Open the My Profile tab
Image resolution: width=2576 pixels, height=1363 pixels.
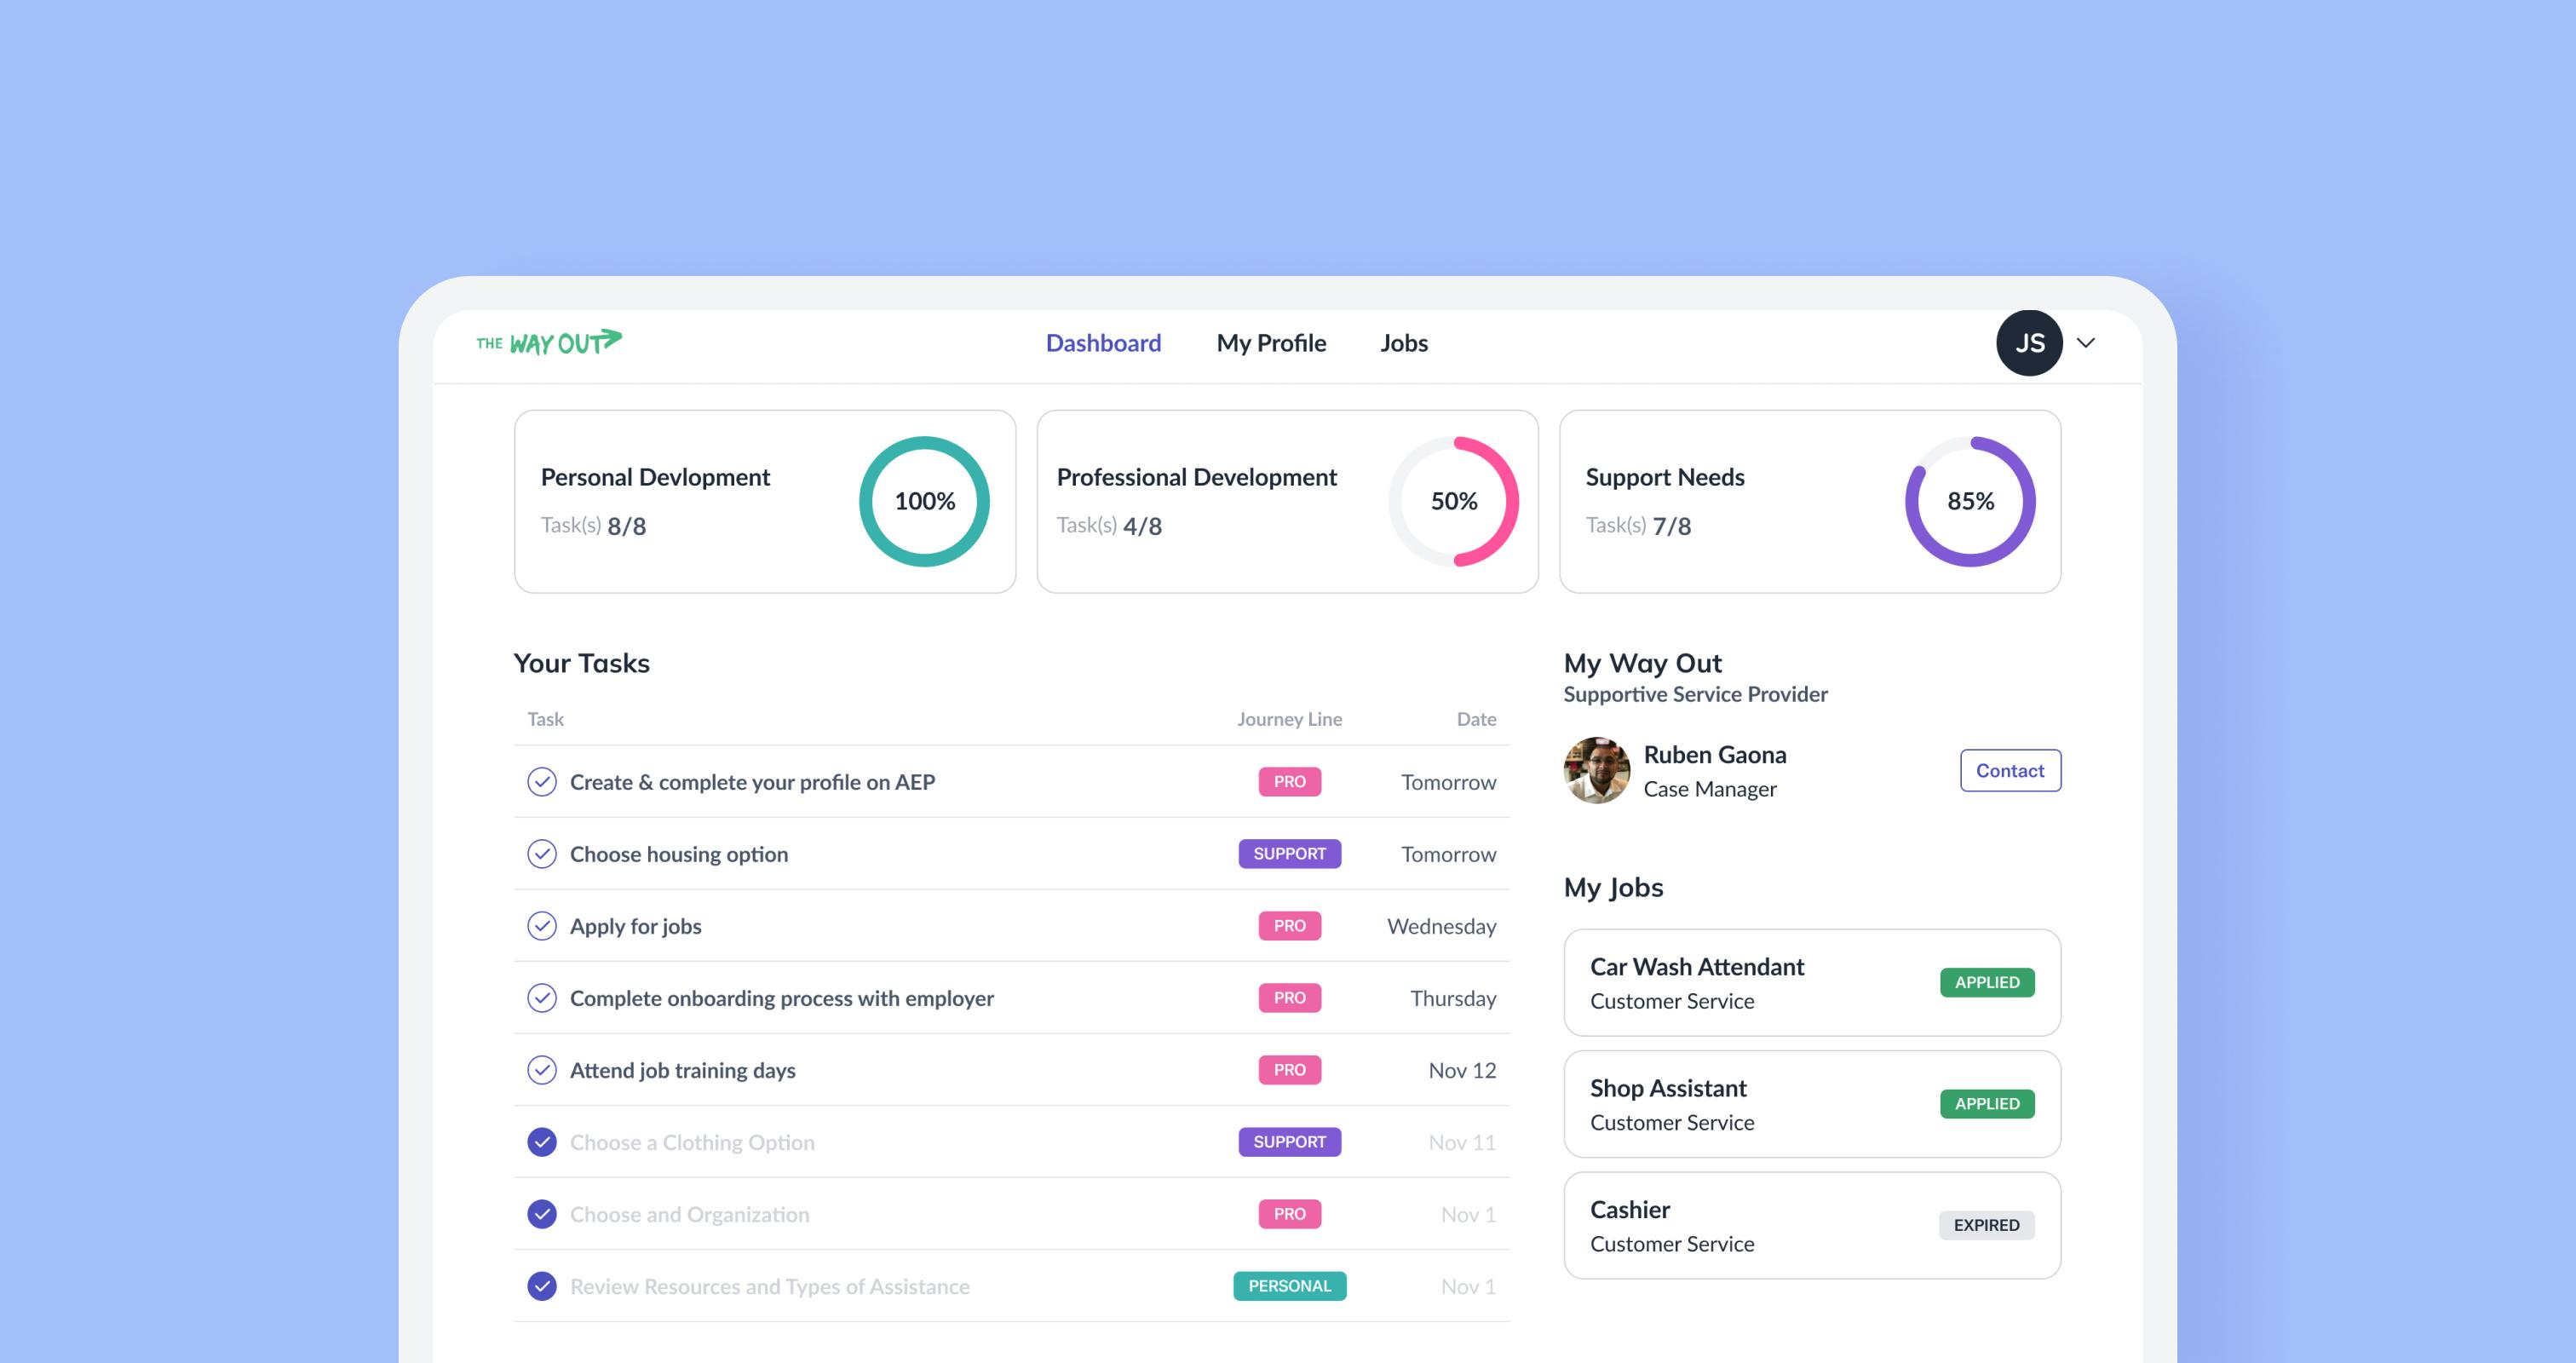coord(1271,343)
